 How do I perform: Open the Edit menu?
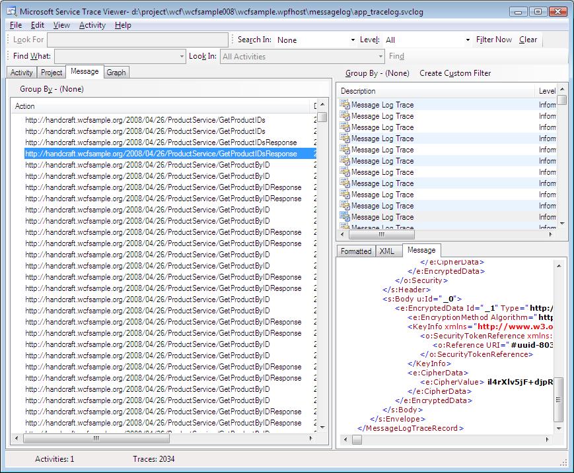click(x=38, y=25)
